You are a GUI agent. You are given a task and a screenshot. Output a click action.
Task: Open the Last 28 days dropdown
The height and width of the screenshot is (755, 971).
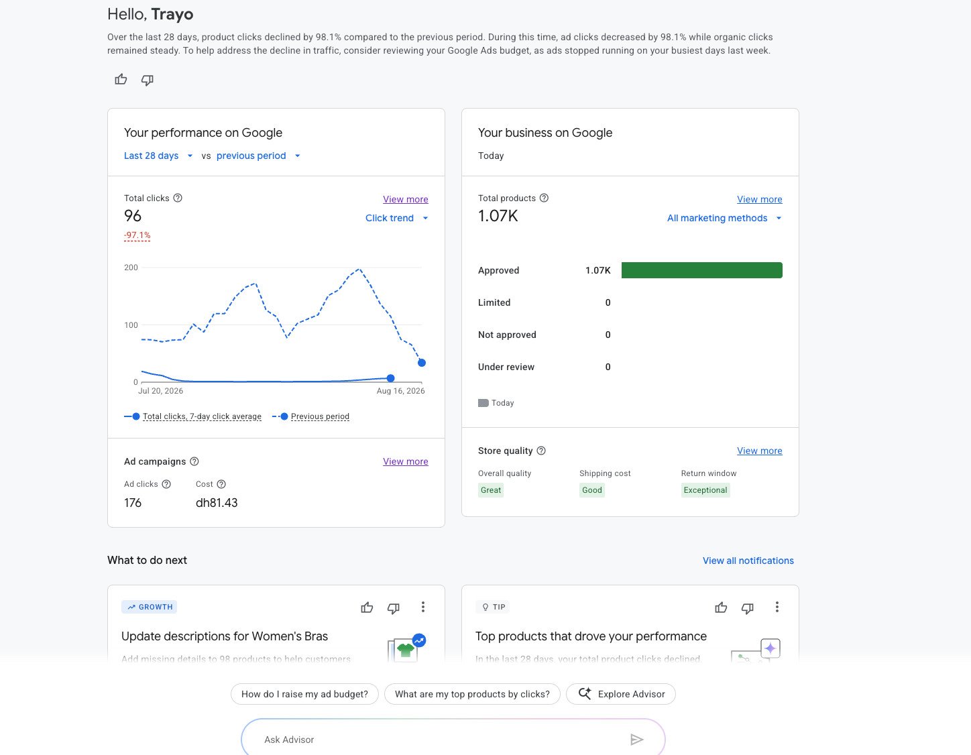[158, 156]
